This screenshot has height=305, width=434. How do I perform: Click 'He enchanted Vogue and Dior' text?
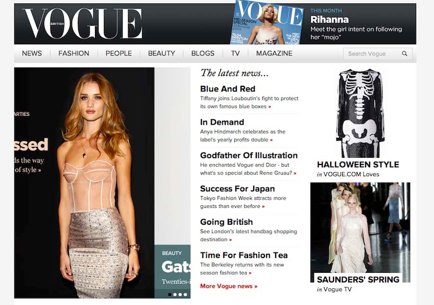click(x=248, y=169)
